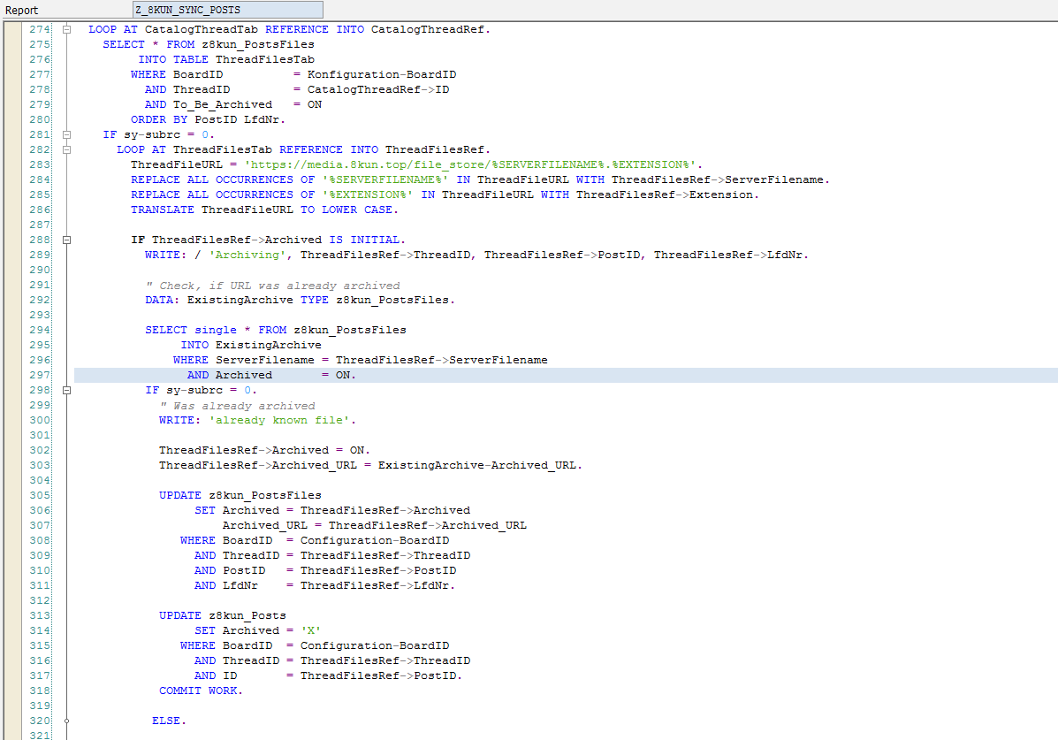
Task: Click 'WHERE ServerFilename' at line 296
Action: coord(244,361)
